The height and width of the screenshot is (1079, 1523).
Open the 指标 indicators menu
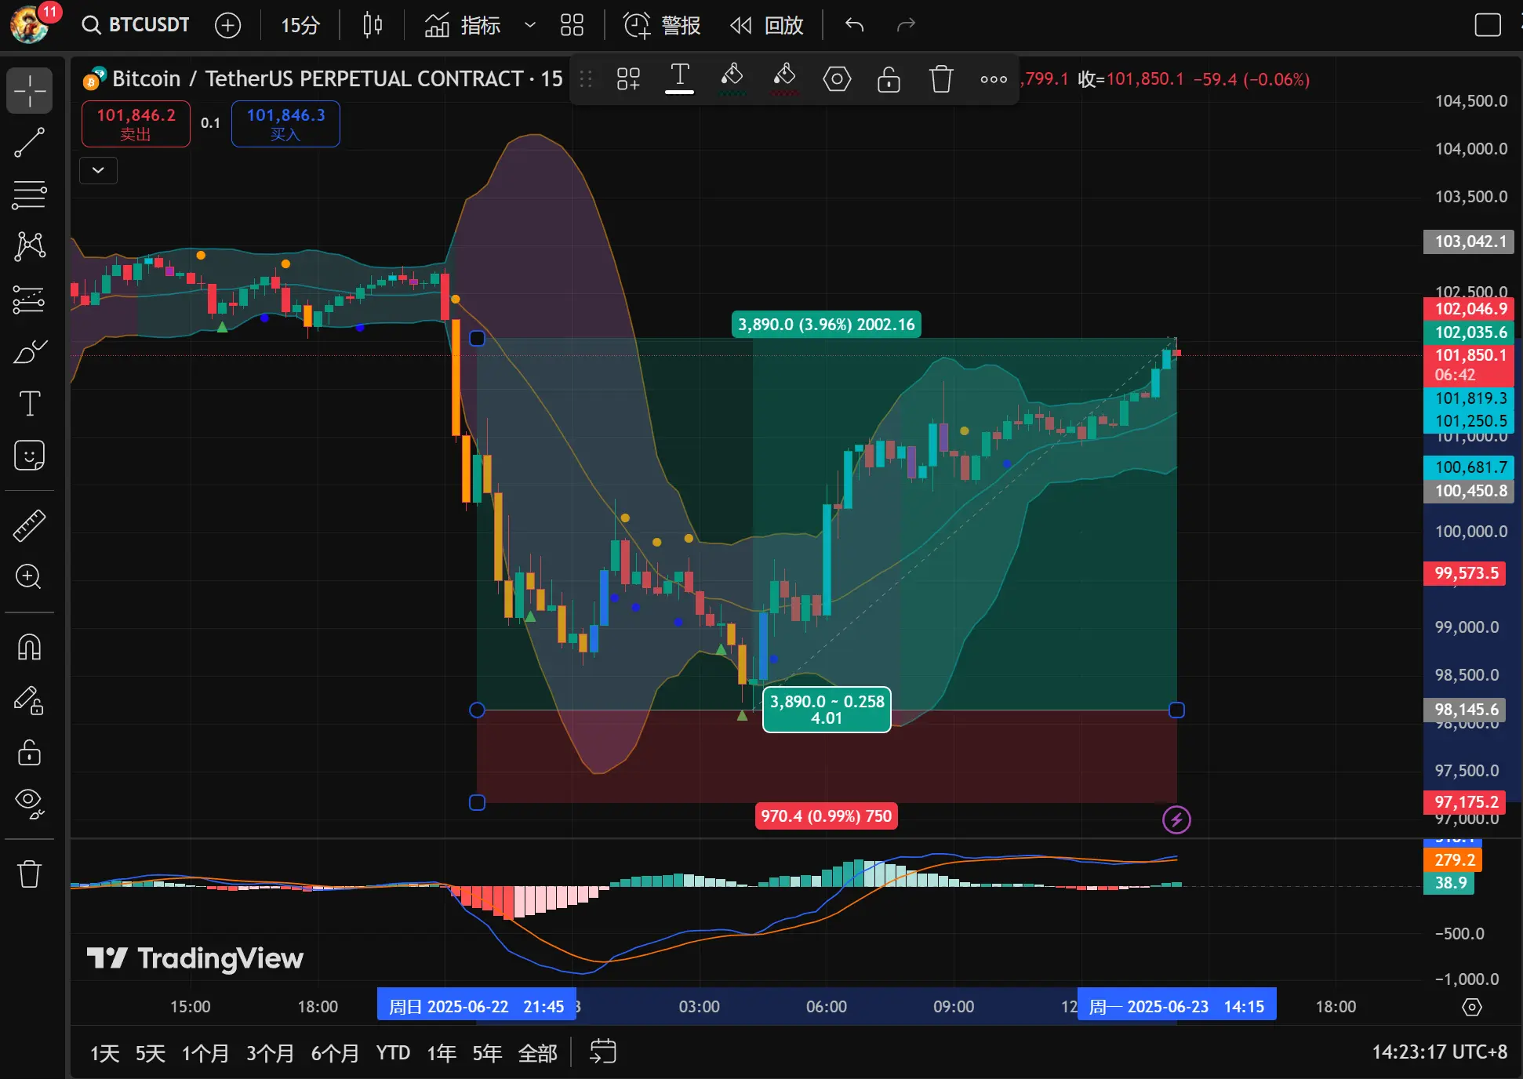[463, 25]
